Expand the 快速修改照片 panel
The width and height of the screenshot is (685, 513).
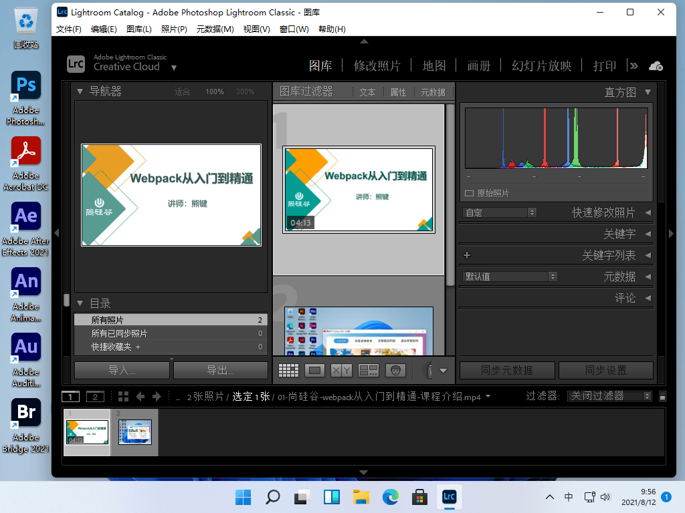(x=648, y=212)
